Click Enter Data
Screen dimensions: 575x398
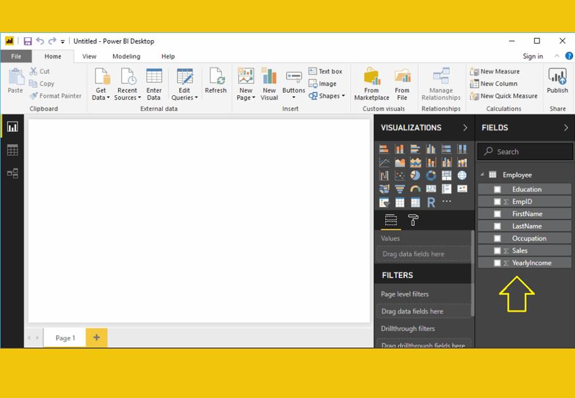coord(154,84)
